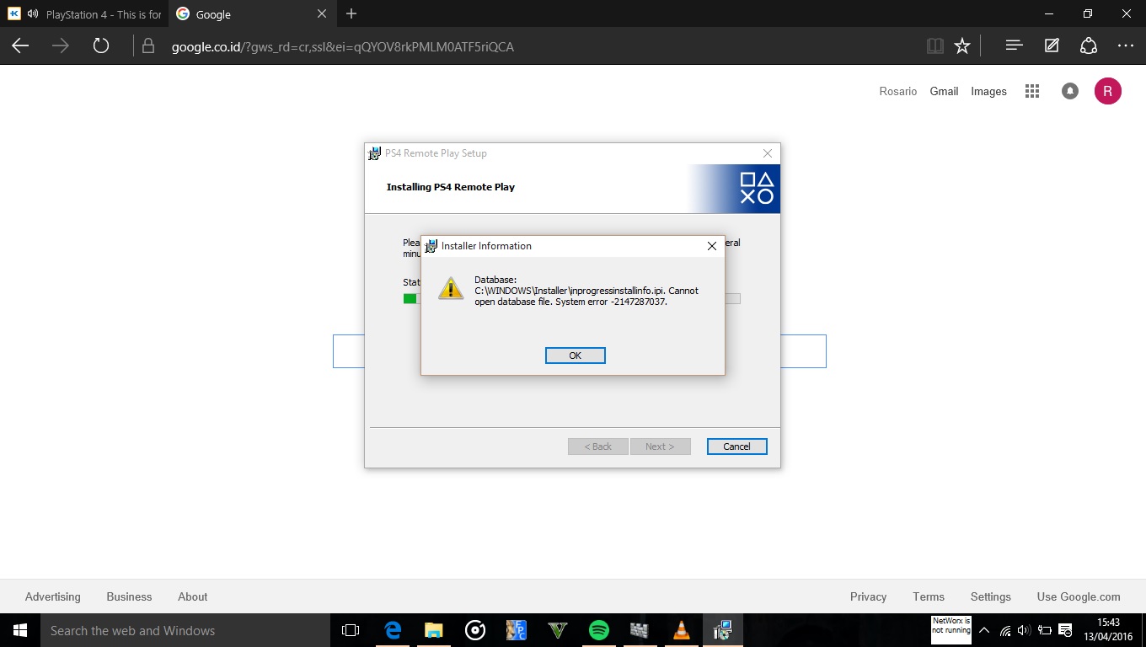Show hidden system tray icons
Screen dimensions: 1146x647
click(x=983, y=630)
